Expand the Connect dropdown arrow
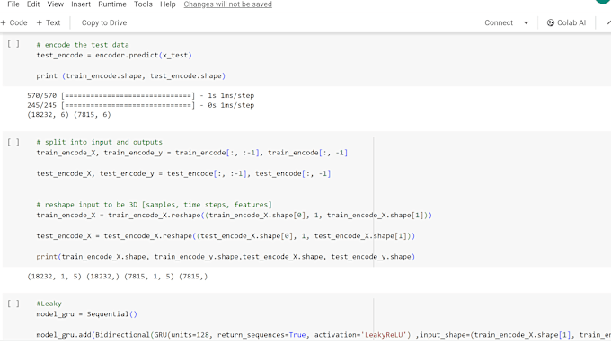 coord(526,22)
